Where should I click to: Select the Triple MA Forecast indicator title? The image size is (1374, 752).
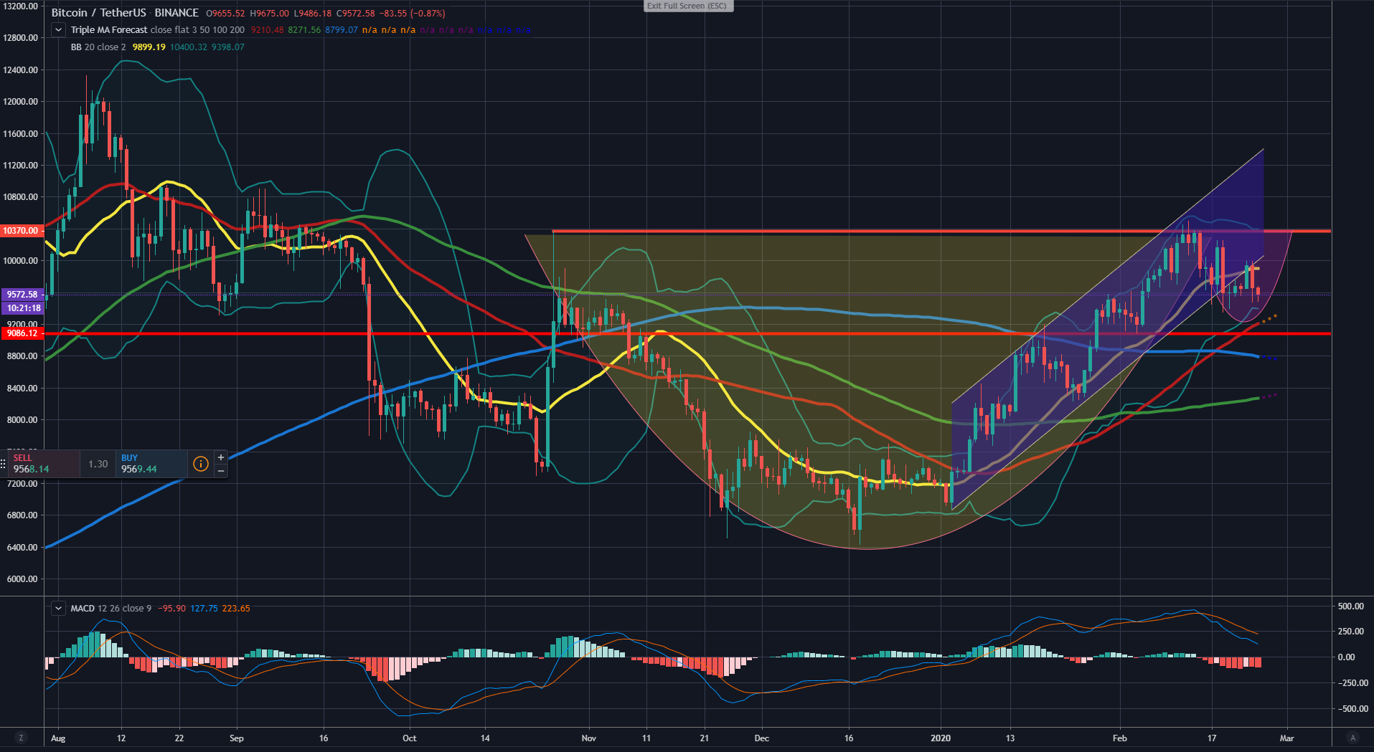[x=109, y=30]
